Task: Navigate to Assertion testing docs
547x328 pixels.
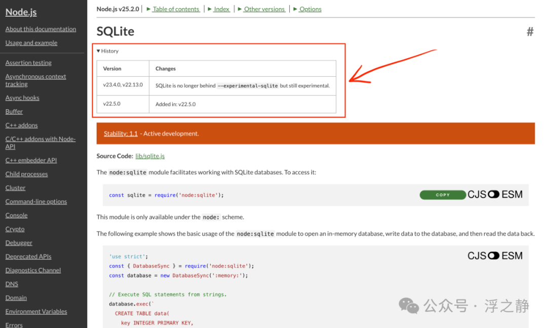Action: pyautogui.click(x=28, y=63)
